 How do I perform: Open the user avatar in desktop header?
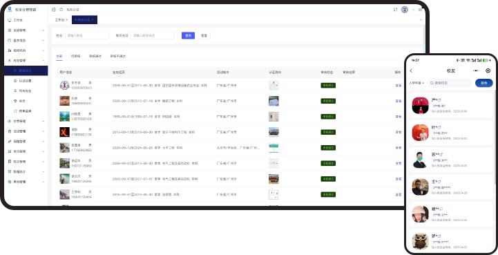[x=405, y=10]
